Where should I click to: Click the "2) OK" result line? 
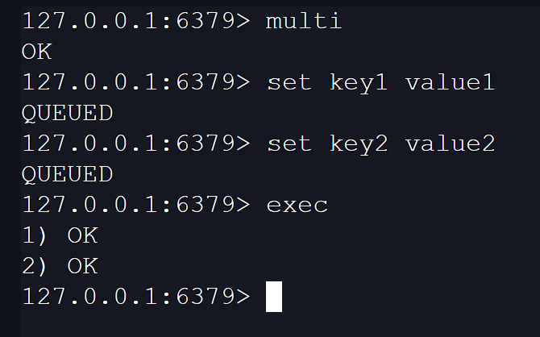click(x=60, y=266)
